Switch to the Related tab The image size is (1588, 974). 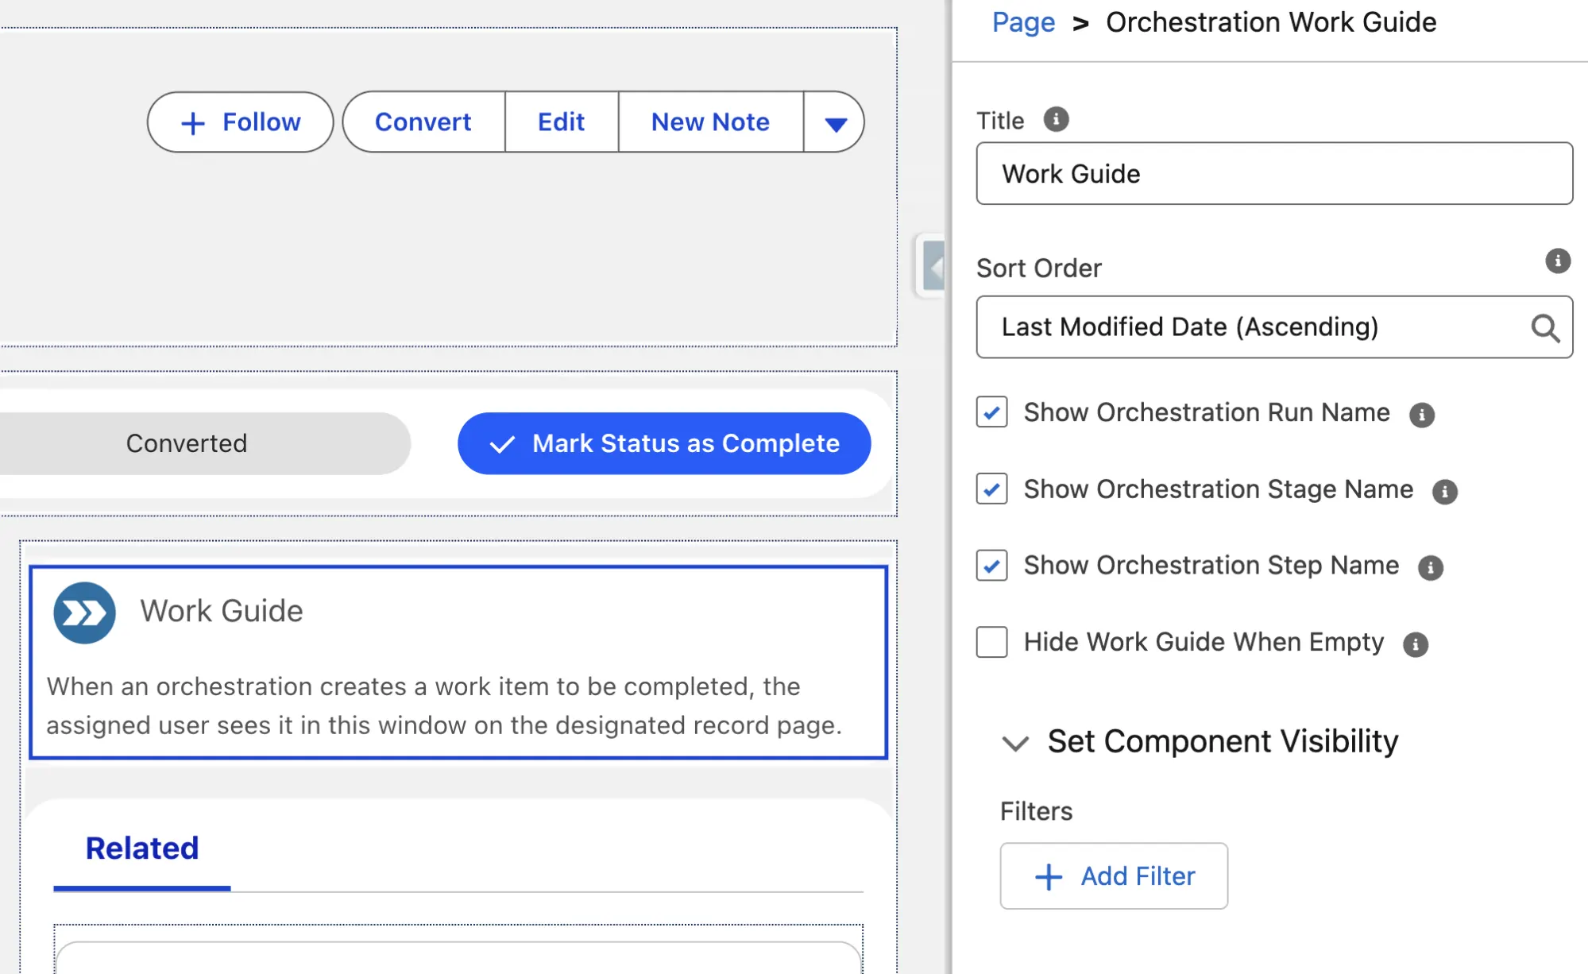[x=142, y=848]
